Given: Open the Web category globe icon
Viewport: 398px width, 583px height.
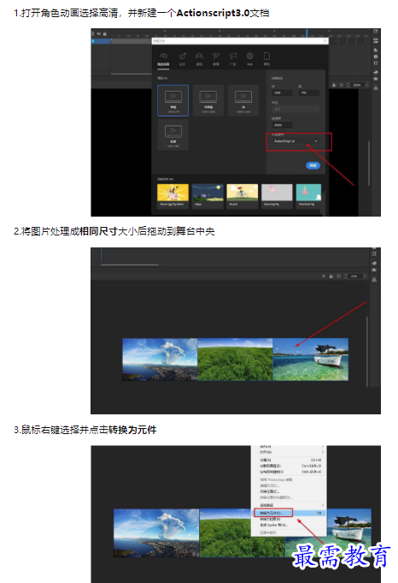Looking at the screenshot, I should point(249,57).
